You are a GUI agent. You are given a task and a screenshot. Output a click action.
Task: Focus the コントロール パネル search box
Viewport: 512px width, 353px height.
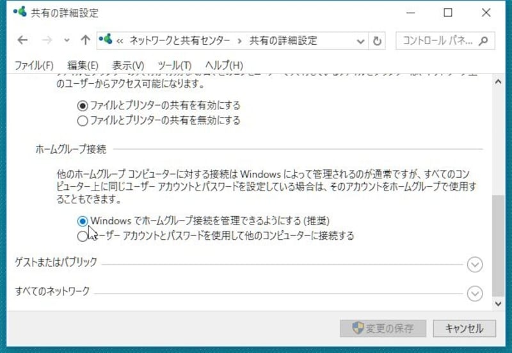click(445, 41)
